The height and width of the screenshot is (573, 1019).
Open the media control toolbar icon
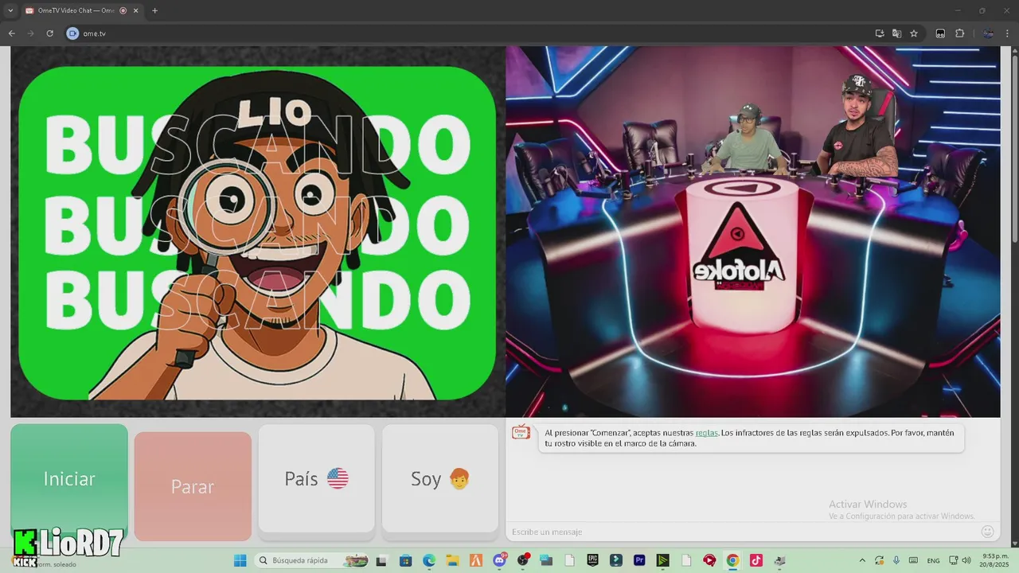tap(940, 33)
